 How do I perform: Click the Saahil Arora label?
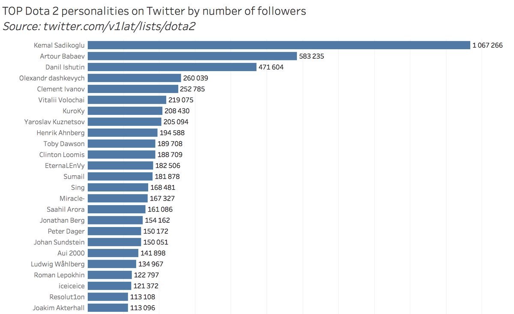coord(66,209)
